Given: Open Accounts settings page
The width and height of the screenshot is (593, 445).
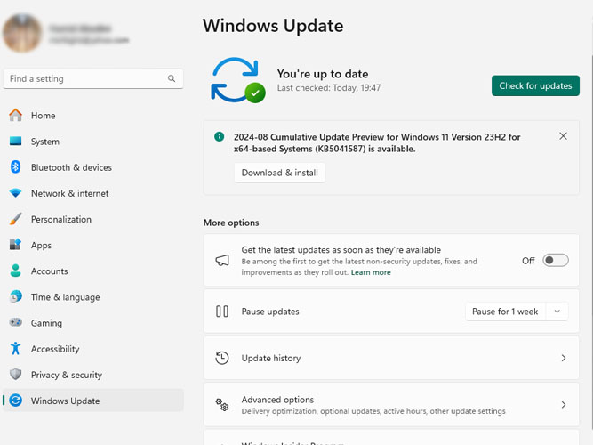Looking at the screenshot, I should tap(93, 271).
